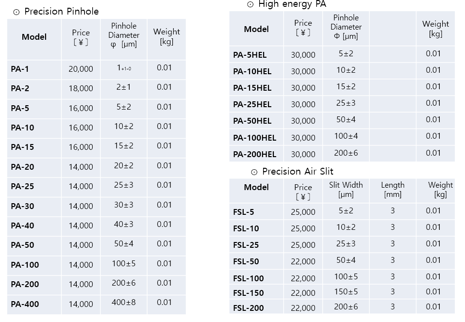Click the Length [mm] column header
465x322 pixels.
[x=393, y=190]
